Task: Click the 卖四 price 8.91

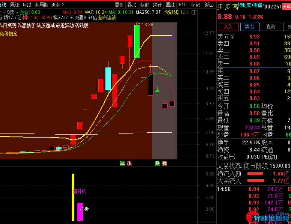Action: pyautogui.click(x=254, y=44)
